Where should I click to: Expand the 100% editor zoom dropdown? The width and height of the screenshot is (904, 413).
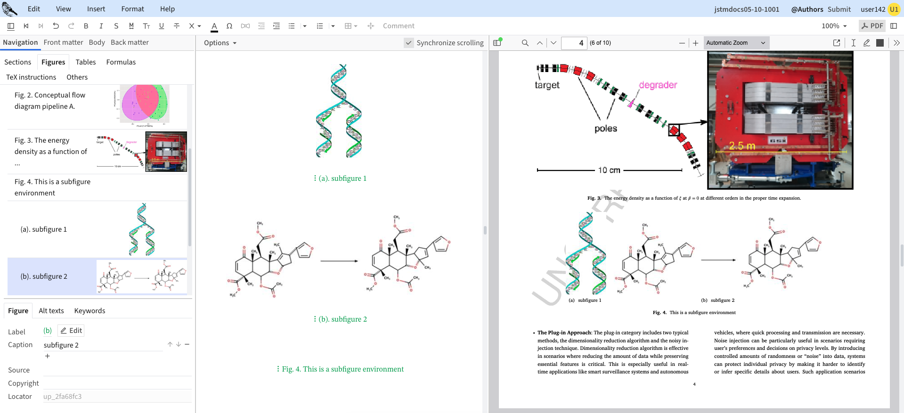[834, 26]
